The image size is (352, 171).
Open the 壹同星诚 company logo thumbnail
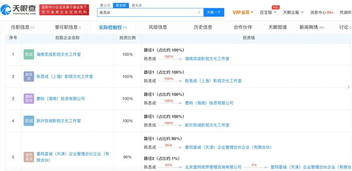29,157
